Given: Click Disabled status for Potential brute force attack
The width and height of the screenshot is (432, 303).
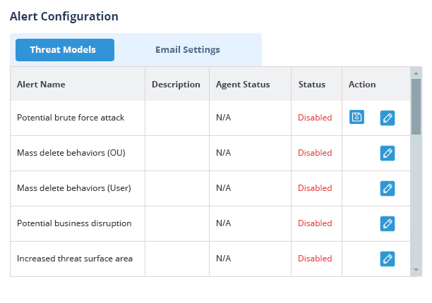Looking at the screenshot, I should coord(315,118).
